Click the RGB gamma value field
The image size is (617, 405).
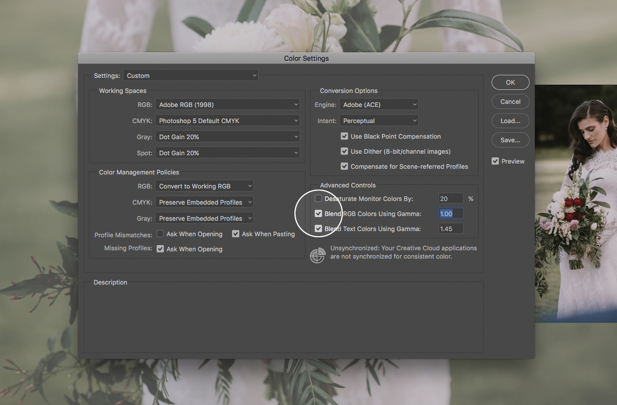[x=451, y=213]
